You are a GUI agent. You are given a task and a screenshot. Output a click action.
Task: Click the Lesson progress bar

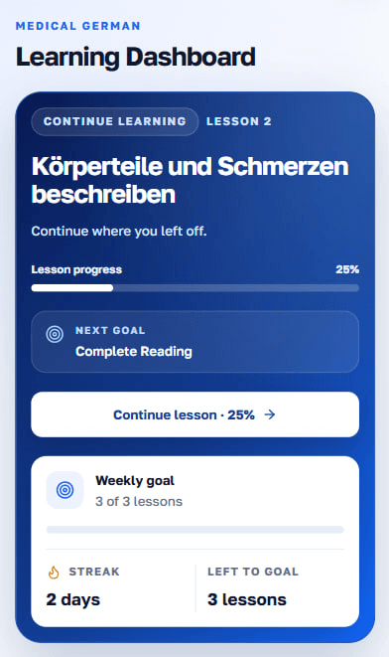[x=194, y=288]
